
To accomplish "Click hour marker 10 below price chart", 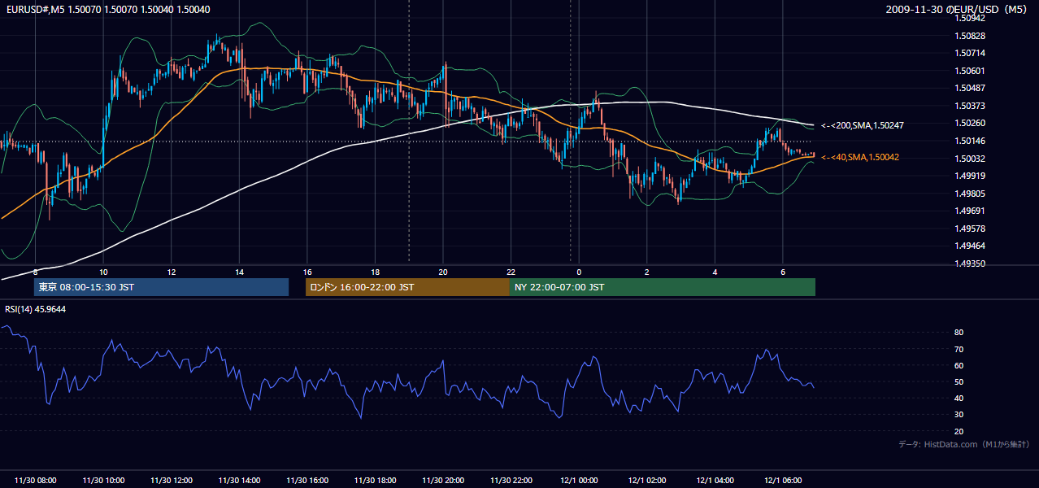I will point(103,272).
